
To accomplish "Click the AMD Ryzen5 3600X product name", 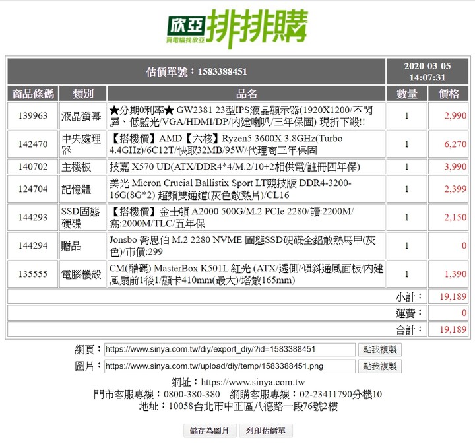I will [x=226, y=144].
